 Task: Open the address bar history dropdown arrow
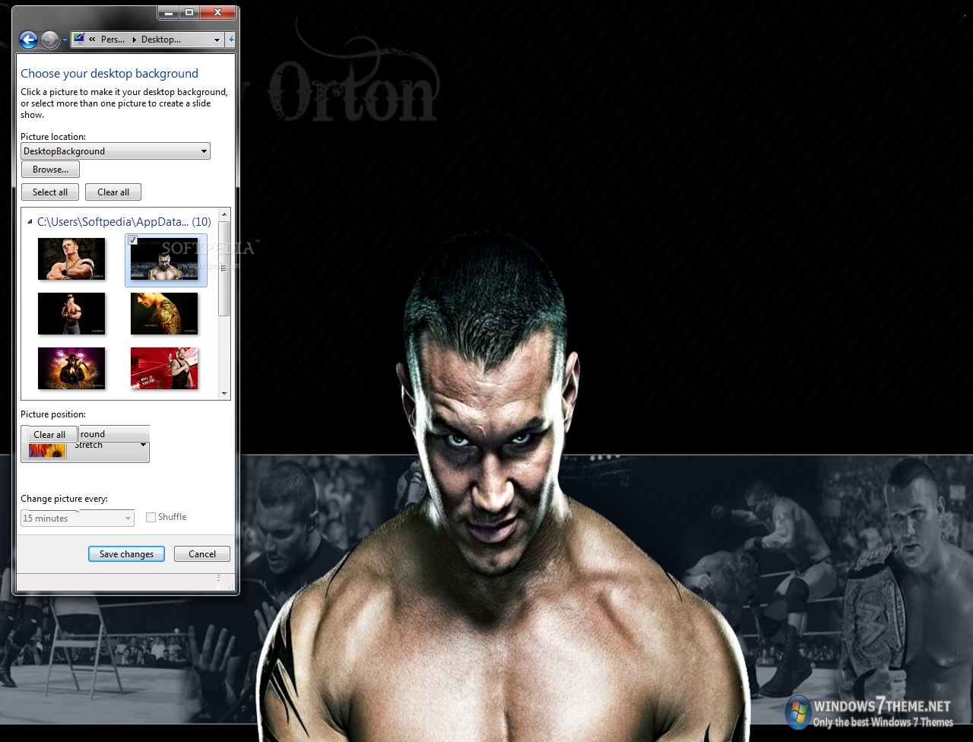[217, 40]
